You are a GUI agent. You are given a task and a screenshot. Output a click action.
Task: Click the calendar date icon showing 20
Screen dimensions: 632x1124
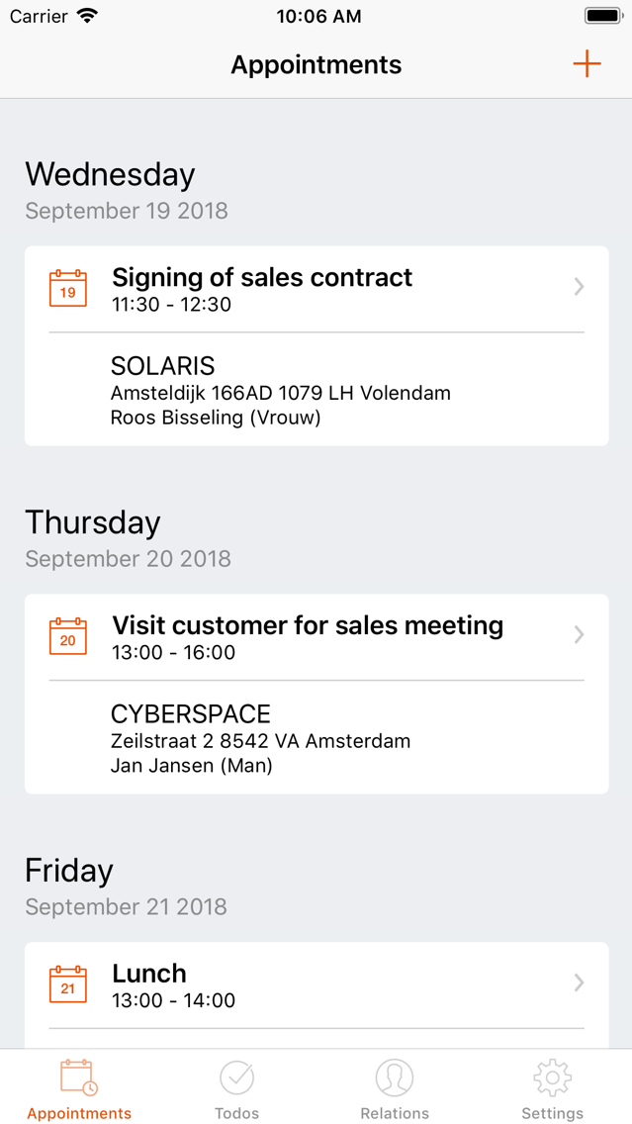[x=67, y=635]
